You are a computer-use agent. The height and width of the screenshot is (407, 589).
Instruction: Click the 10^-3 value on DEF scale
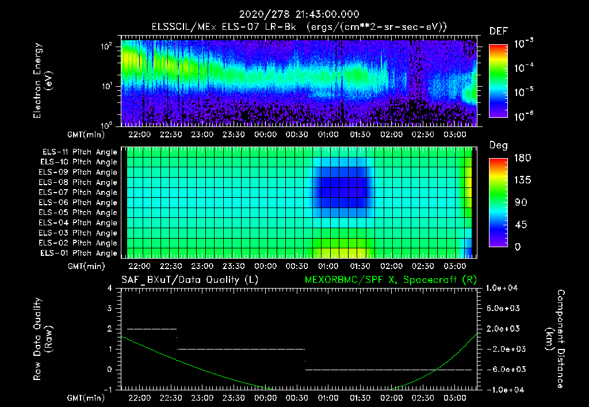523,44
